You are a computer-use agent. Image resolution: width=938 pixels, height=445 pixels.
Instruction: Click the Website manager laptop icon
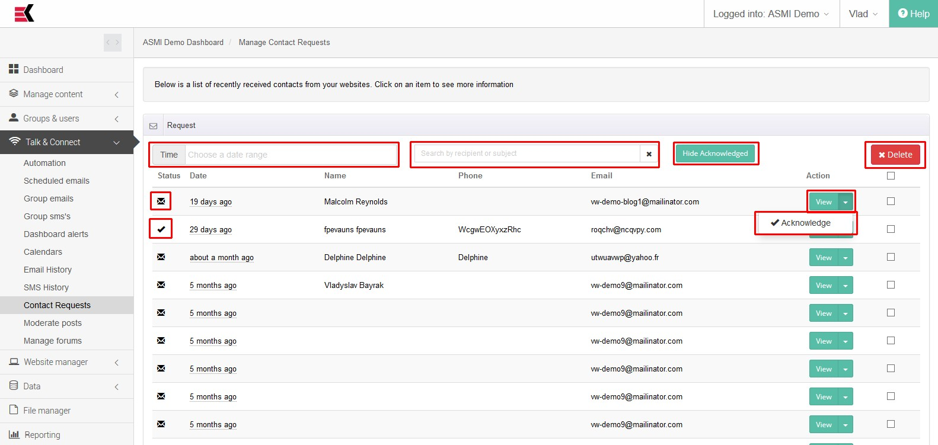[14, 361]
